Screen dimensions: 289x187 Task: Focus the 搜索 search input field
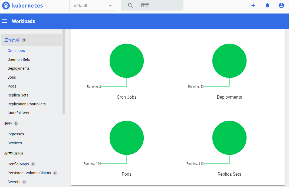(x=152, y=5)
